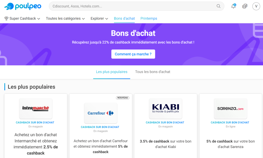Click the Super Cashback trophy icon
Image resolution: width=263 pixels, height=158 pixels.
pos(6,18)
